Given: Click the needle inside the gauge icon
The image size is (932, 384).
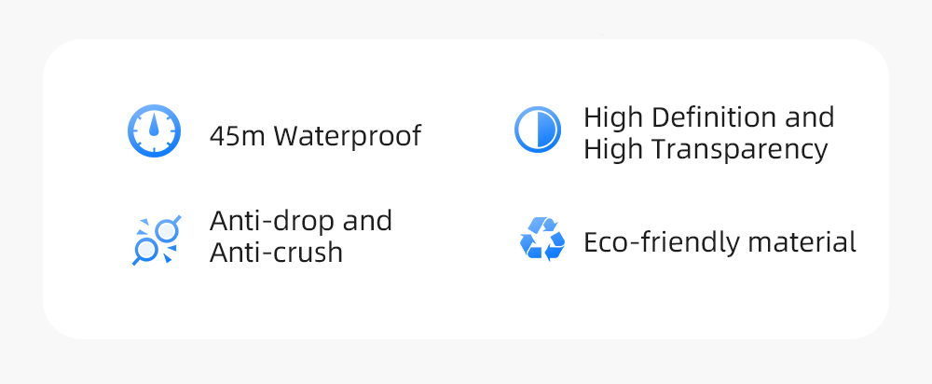Looking at the screenshot, I should tap(154, 128).
